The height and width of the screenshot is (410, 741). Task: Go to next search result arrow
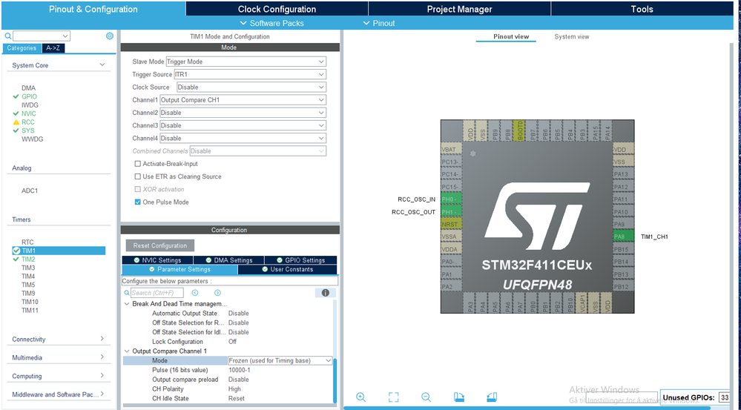point(217,293)
